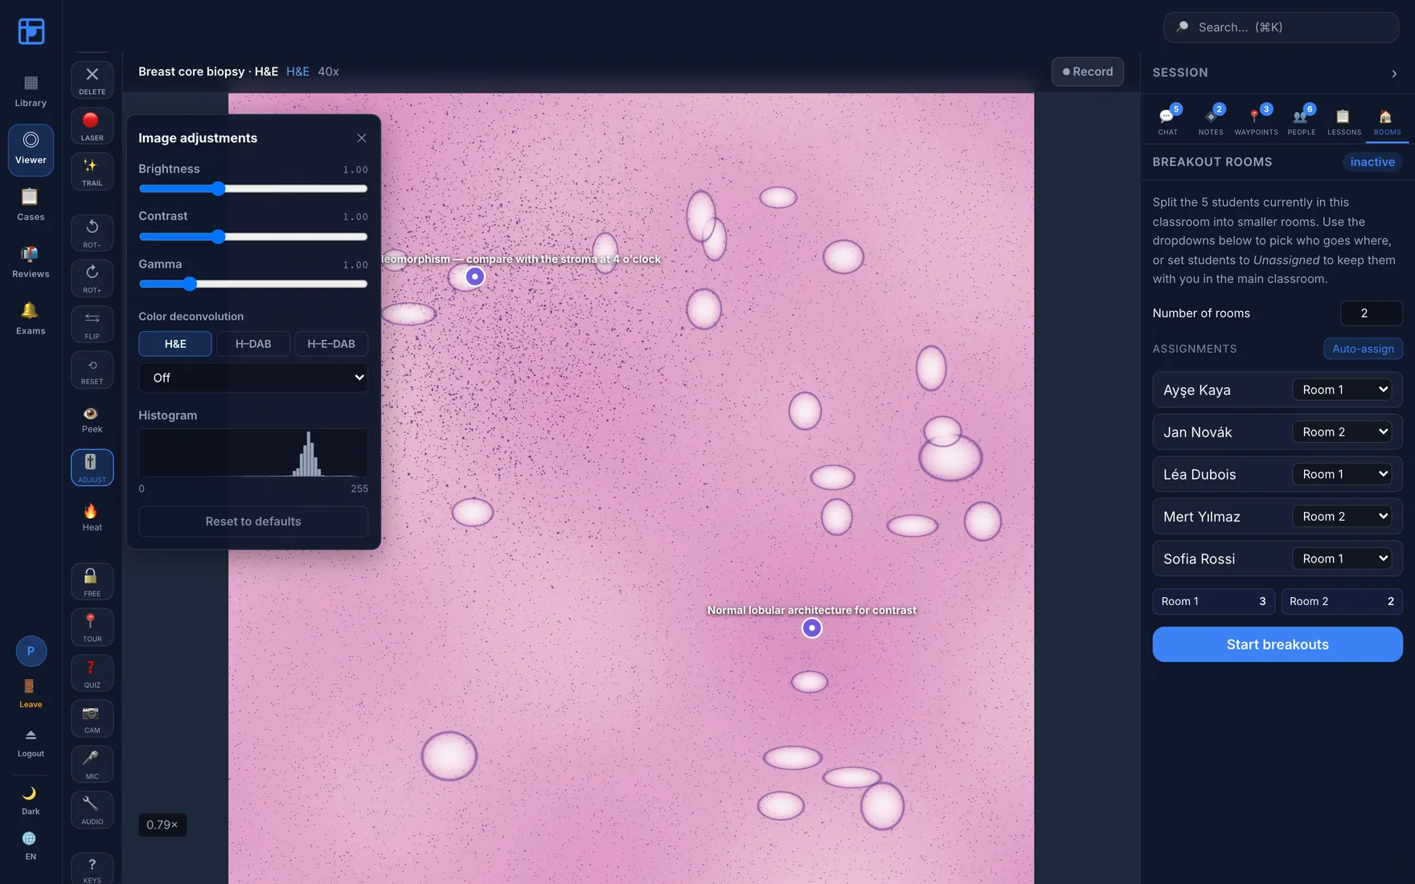The height and width of the screenshot is (884, 1415).
Task: Start a guided Tour
Action: click(x=92, y=627)
